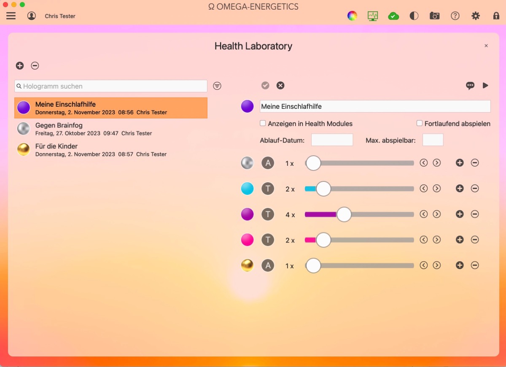The height and width of the screenshot is (367, 506).
Task: Open the help question mark icon
Action: (x=455, y=16)
